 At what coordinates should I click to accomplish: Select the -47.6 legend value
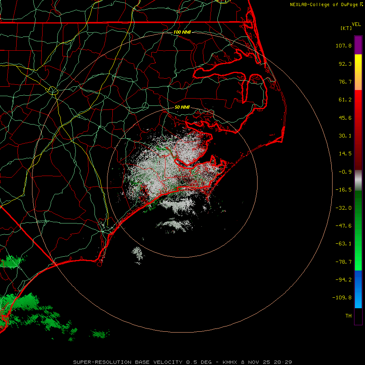coord(344,226)
